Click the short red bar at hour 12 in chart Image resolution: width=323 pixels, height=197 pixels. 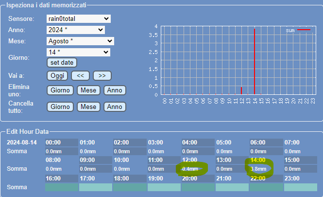pos(241,91)
